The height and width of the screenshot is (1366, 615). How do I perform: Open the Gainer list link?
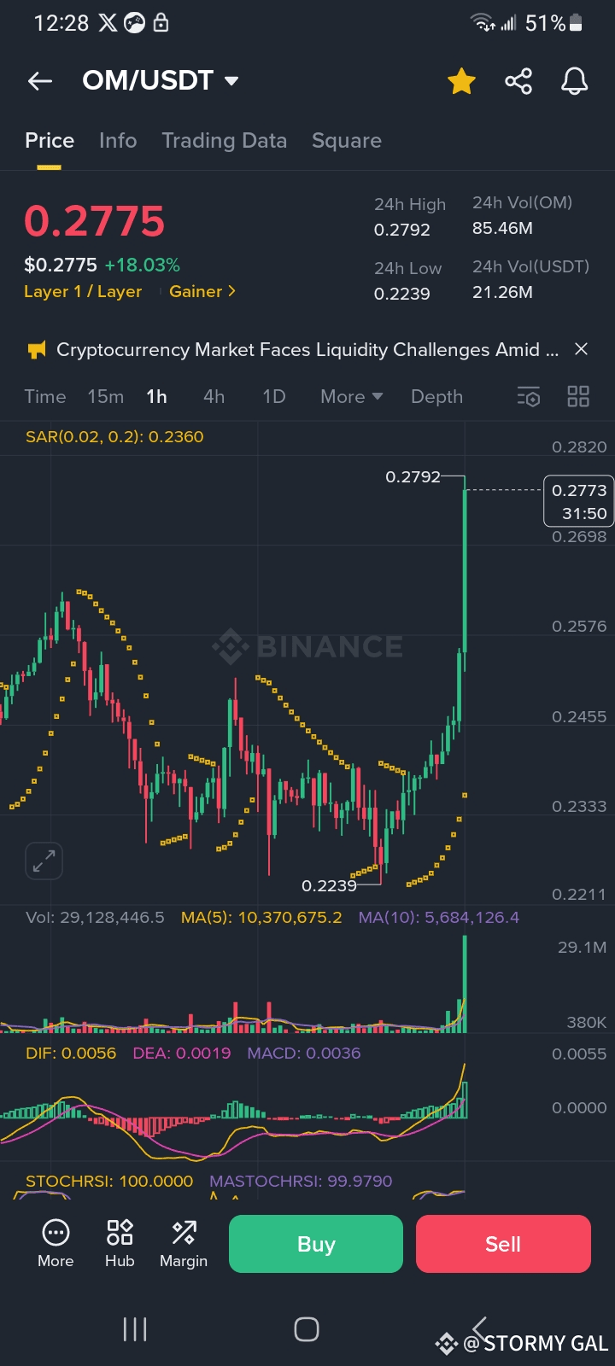[x=202, y=291]
